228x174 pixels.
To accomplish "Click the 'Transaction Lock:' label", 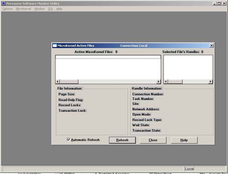I will (72, 111).
